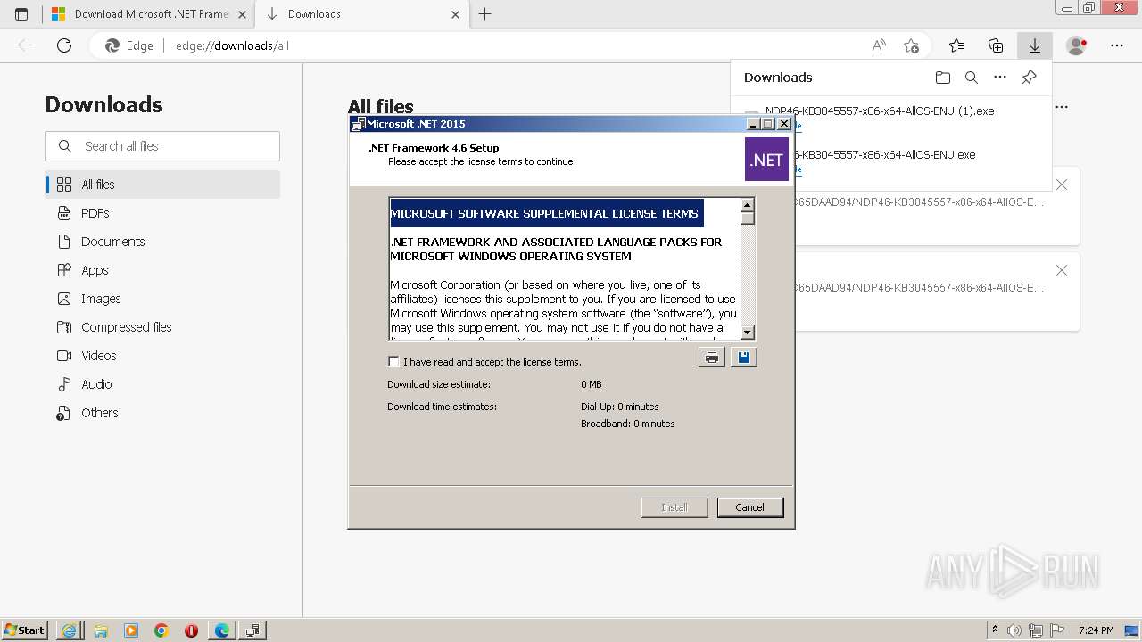Image resolution: width=1142 pixels, height=642 pixels.
Task: Show hidden system tray icons
Action: coord(995,630)
